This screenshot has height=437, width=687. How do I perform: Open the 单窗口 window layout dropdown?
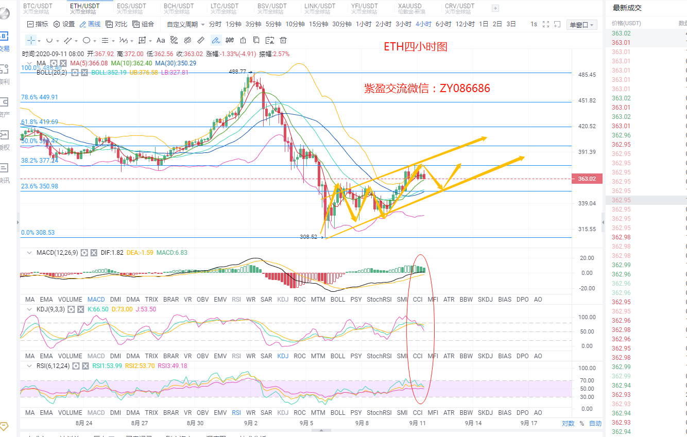coord(581,25)
